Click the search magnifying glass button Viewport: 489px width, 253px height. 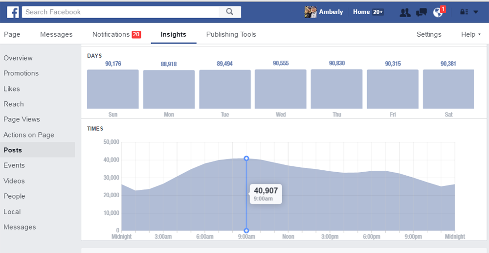click(229, 12)
